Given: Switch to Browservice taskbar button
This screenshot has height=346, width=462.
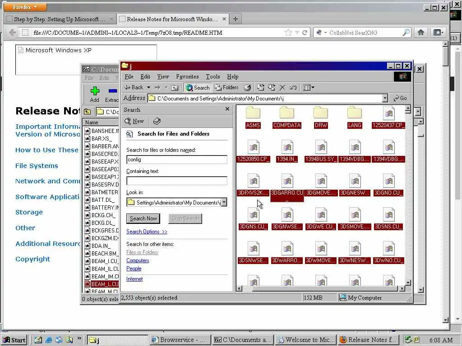Looking at the screenshot, I should point(180,340).
